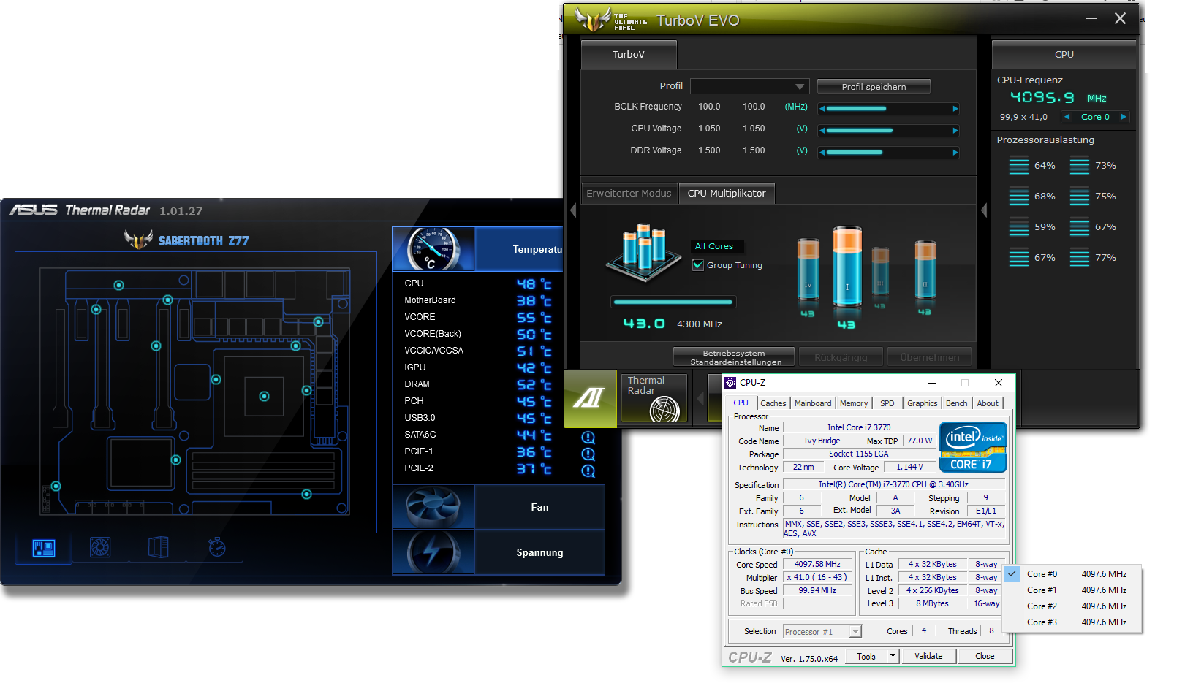Click the DDR Voltage slider track

[x=889, y=153]
